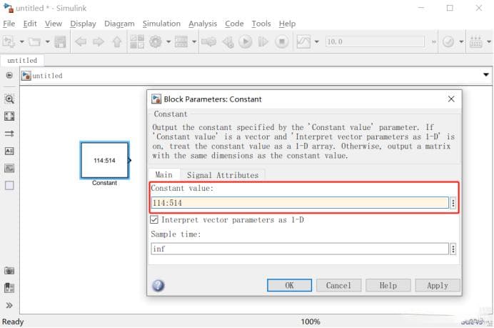Click the New Model toolbar icon
Image resolution: width=494 pixels, height=328 pixels.
(9, 41)
